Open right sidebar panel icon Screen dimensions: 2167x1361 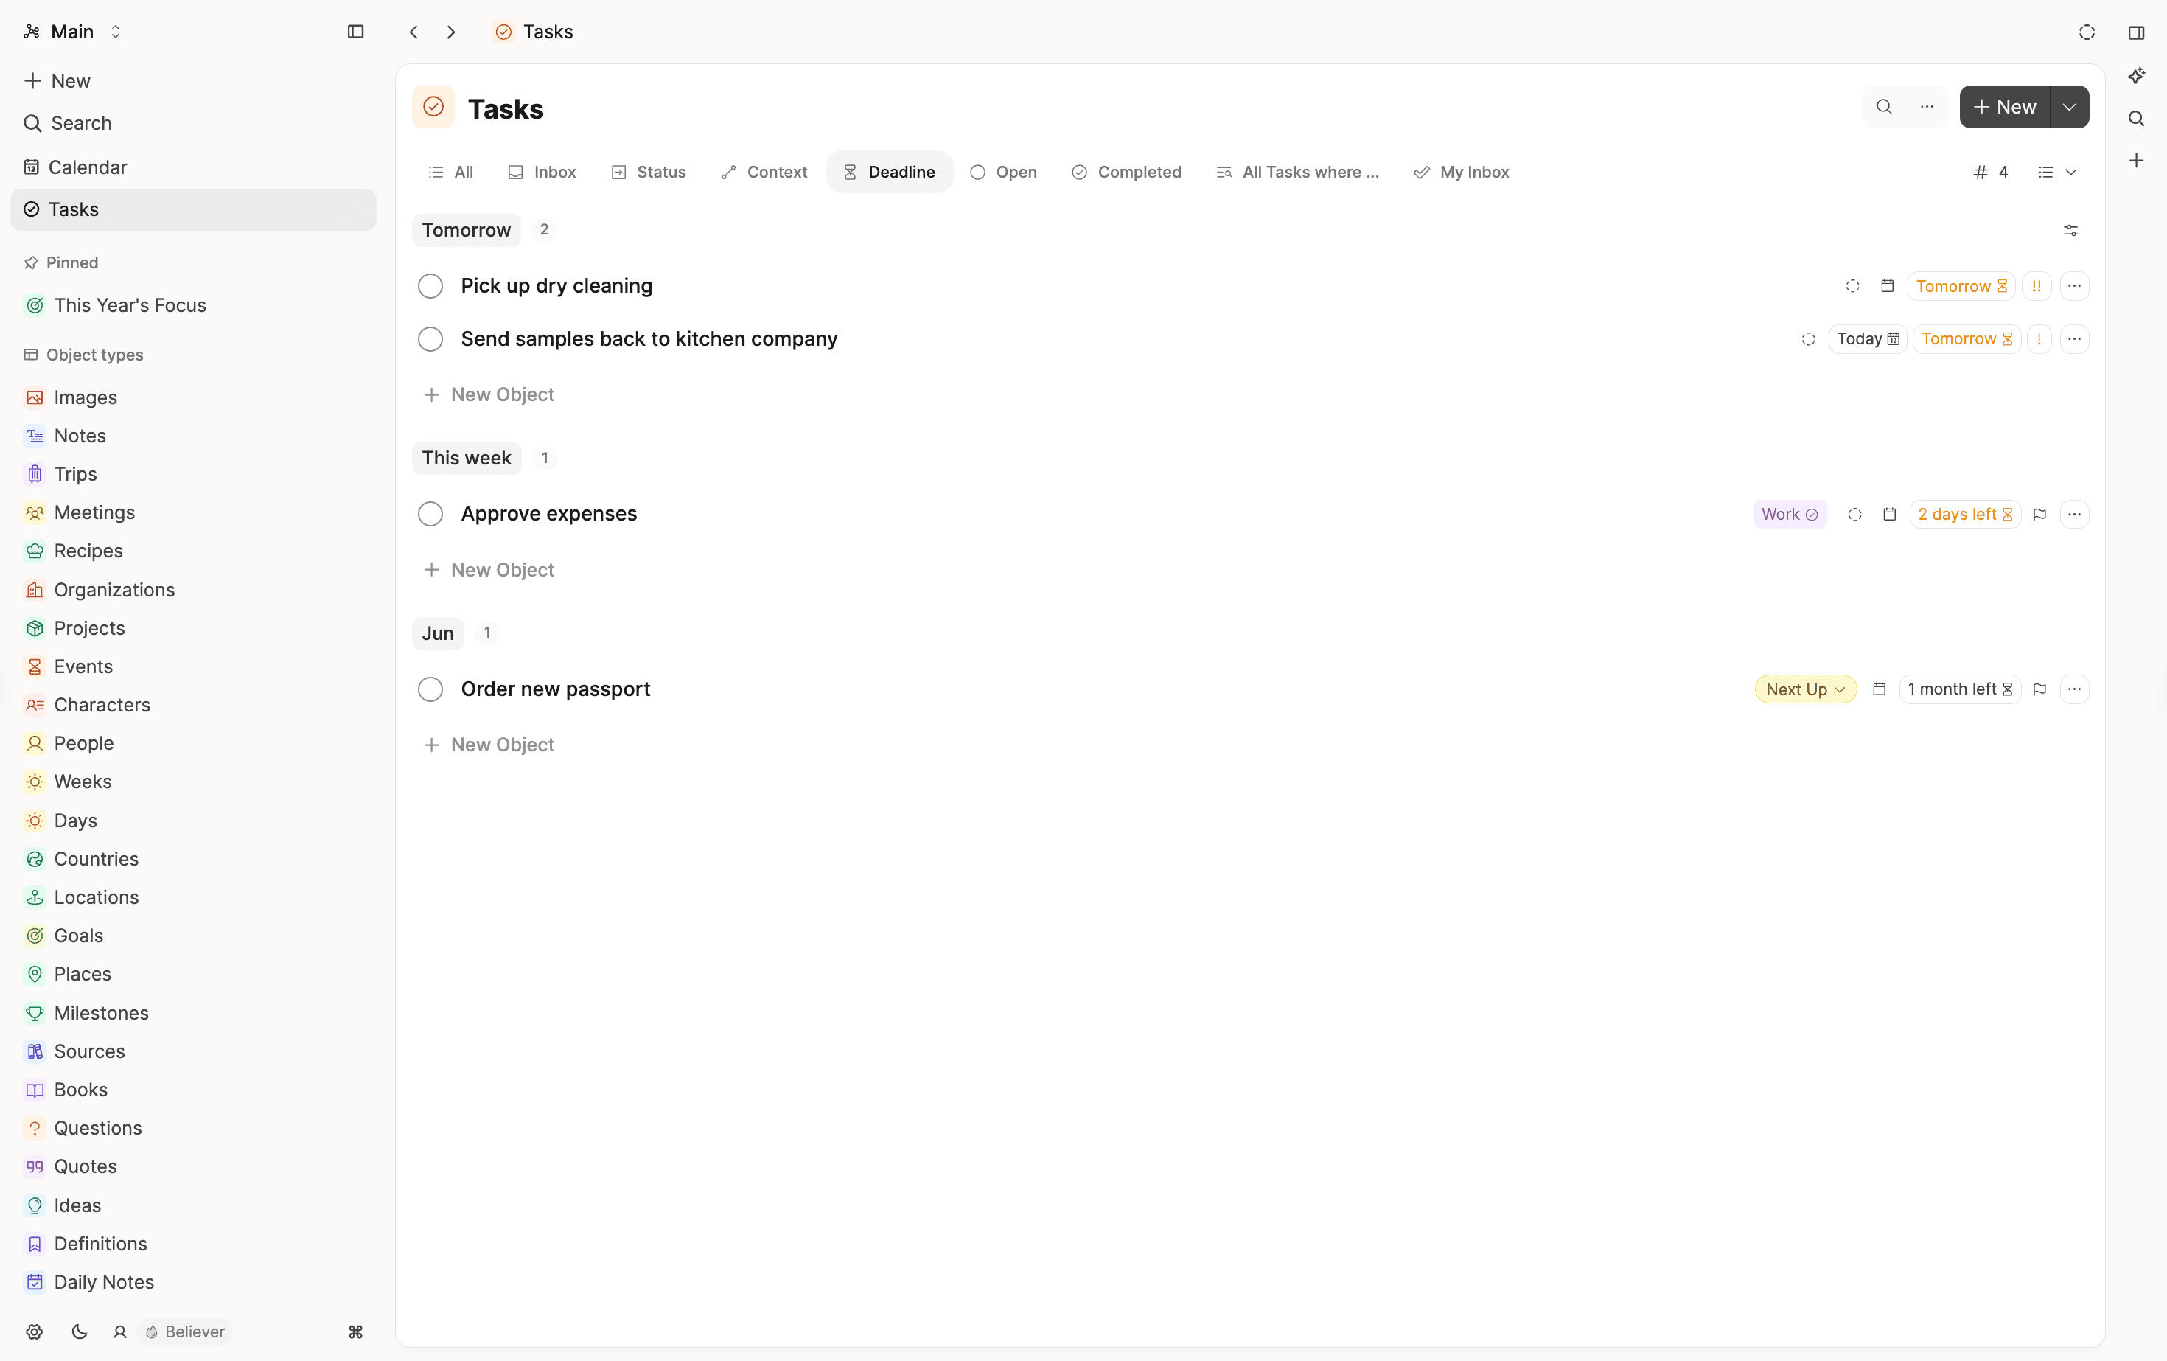pos(2135,32)
